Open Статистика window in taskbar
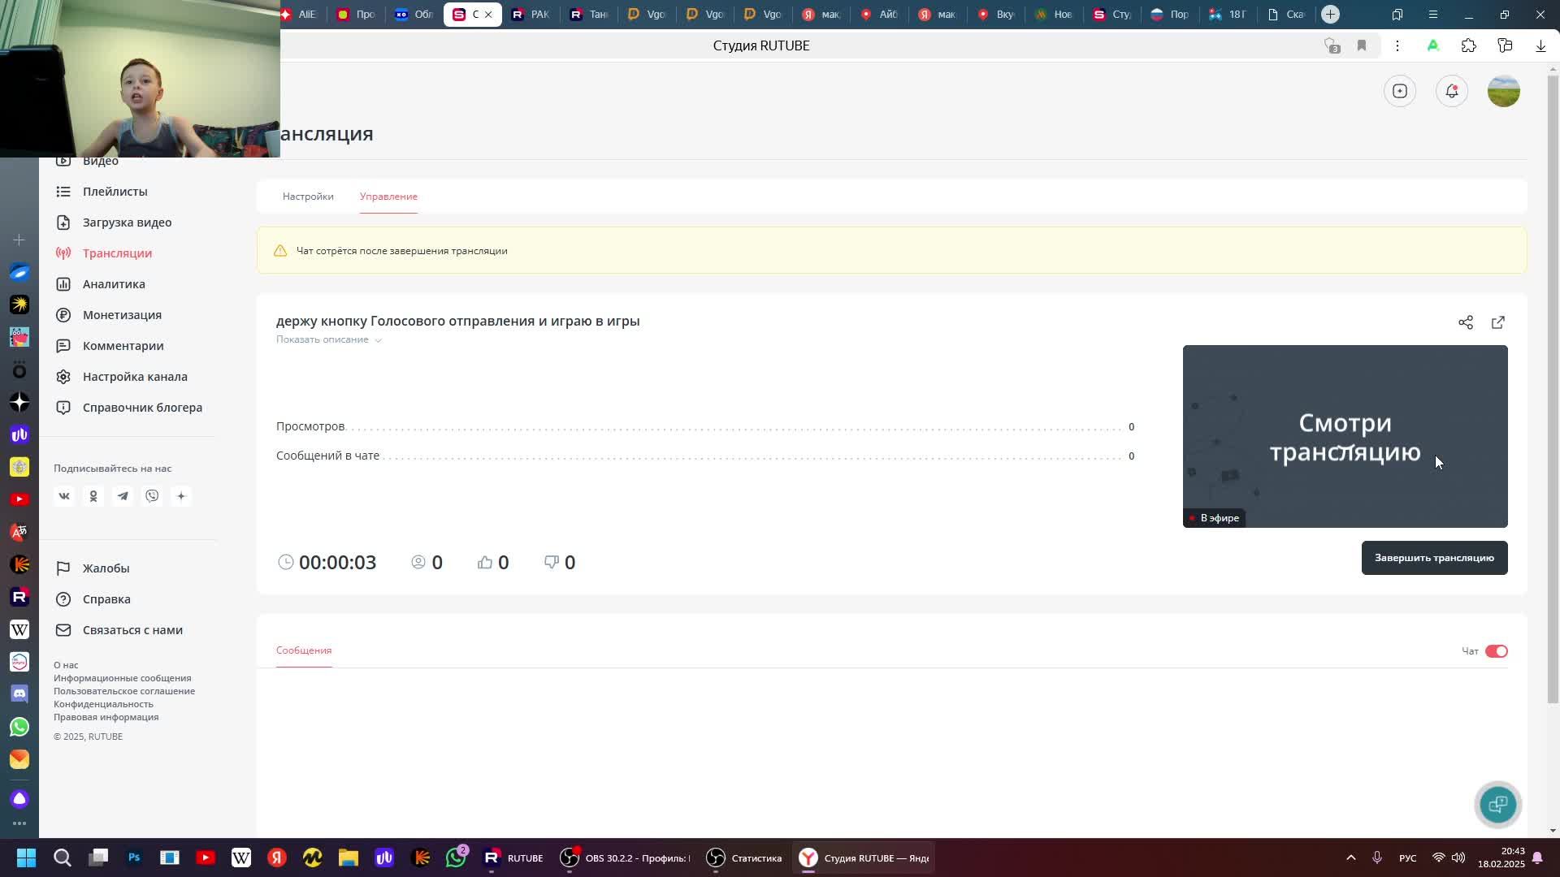This screenshot has width=1560, height=877. pos(744,858)
